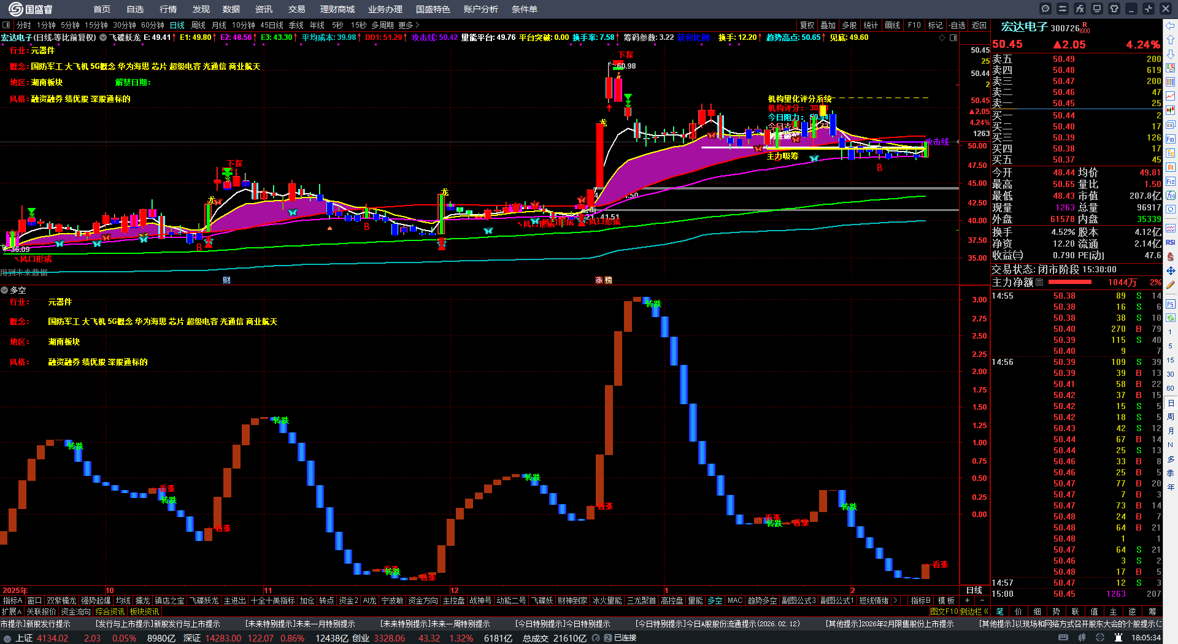Image resolution: width=1178 pixels, height=644 pixels.
Task: Click the 主力净额 red progress bar
Action: click(1070, 282)
